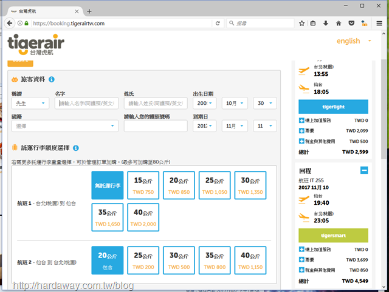This screenshot has width=389, height=292.
Task: Click info icon next to 託運行李額度選擇
Action: click(76, 148)
